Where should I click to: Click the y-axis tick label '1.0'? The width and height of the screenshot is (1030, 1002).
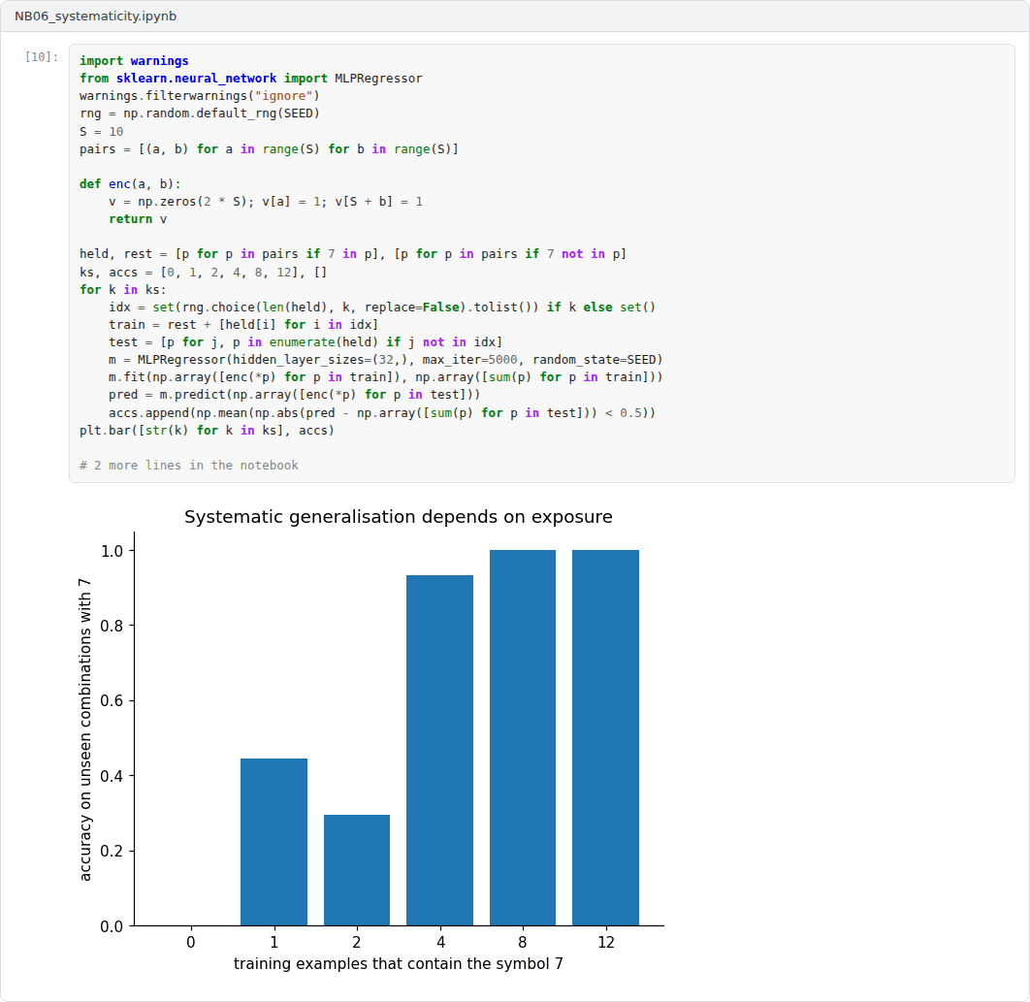(x=112, y=551)
